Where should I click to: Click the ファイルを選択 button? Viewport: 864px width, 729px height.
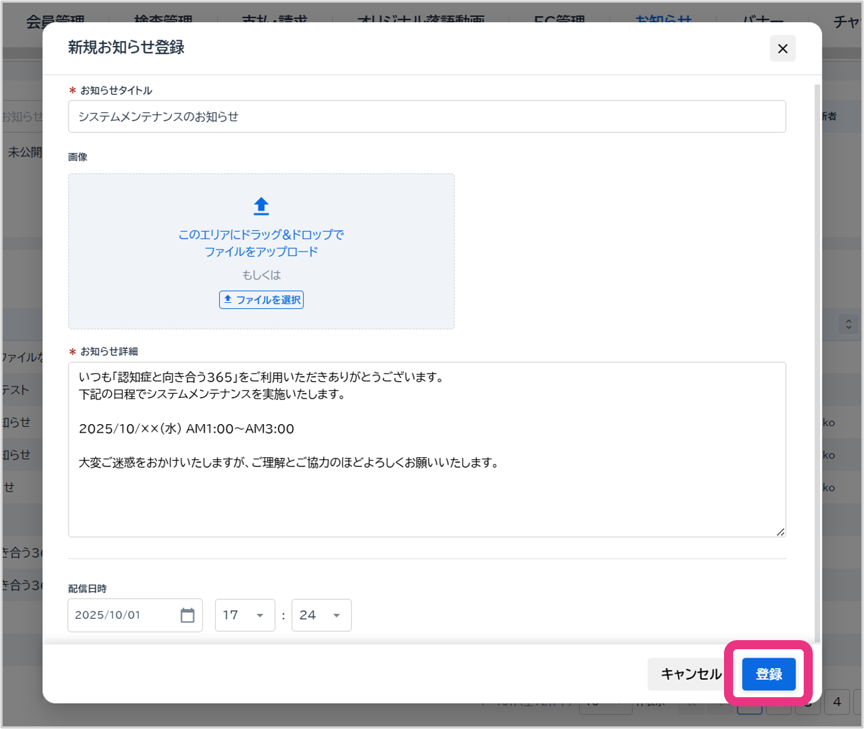261,300
